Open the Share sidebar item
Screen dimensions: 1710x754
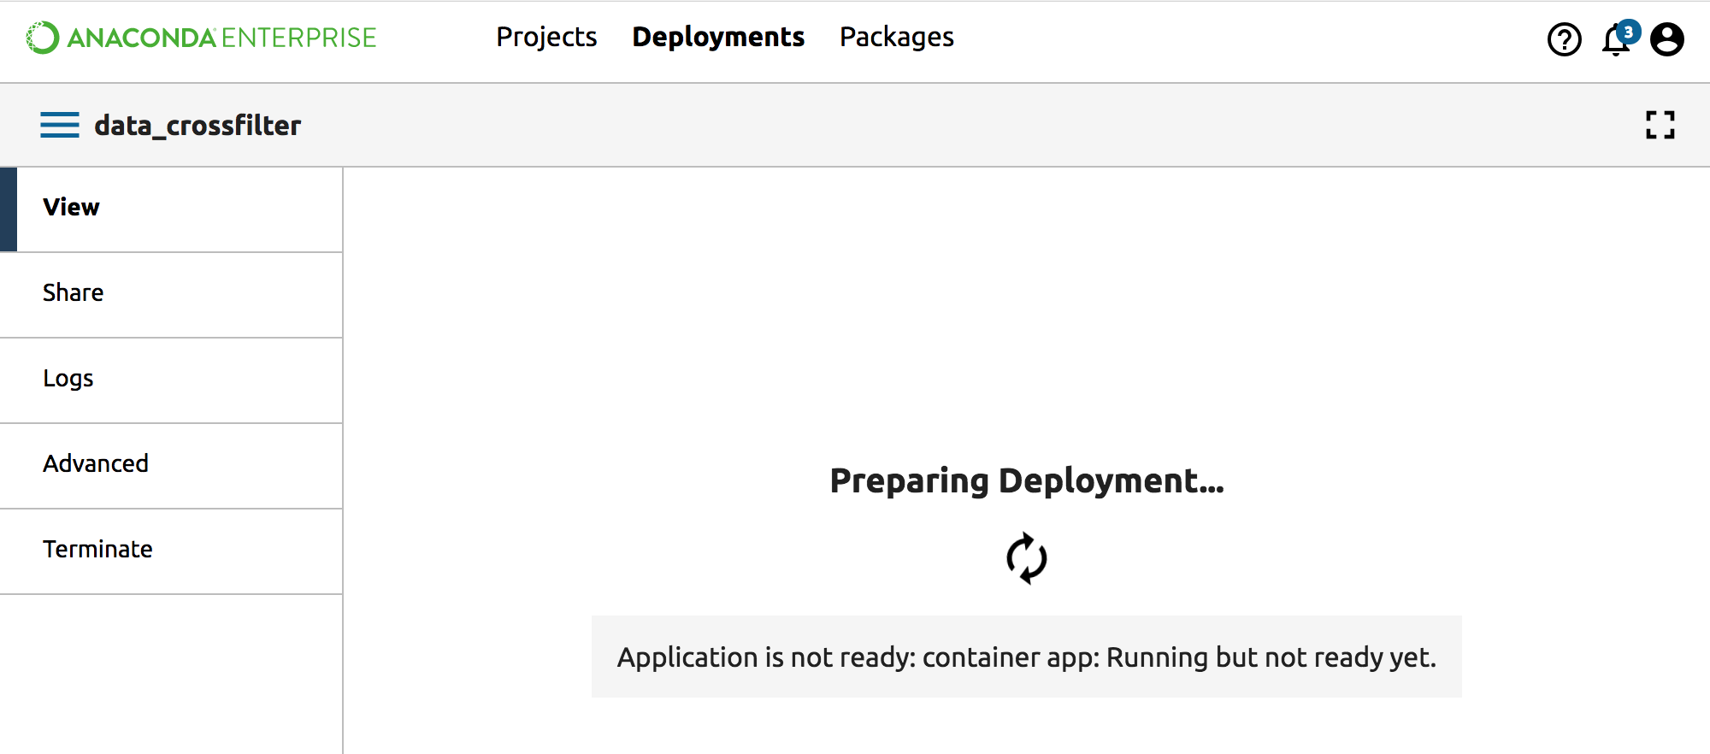tap(74, 293)
